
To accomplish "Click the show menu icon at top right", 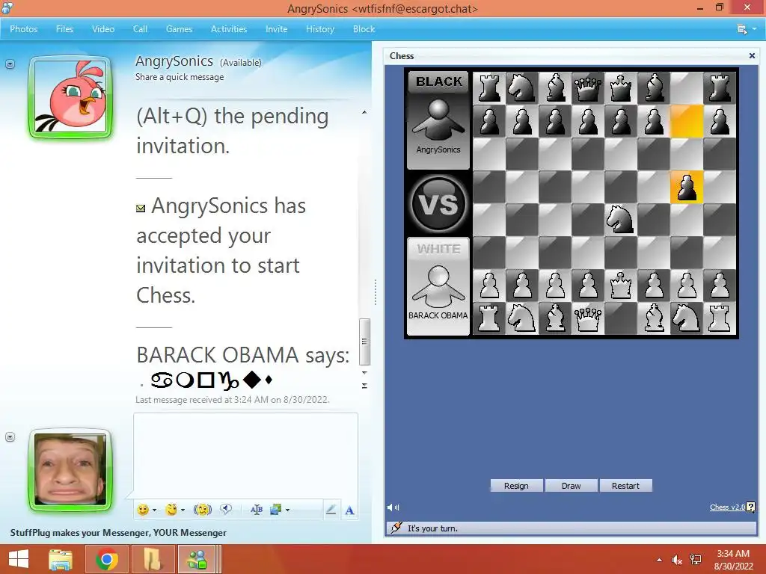I will [x=742, y=29].
